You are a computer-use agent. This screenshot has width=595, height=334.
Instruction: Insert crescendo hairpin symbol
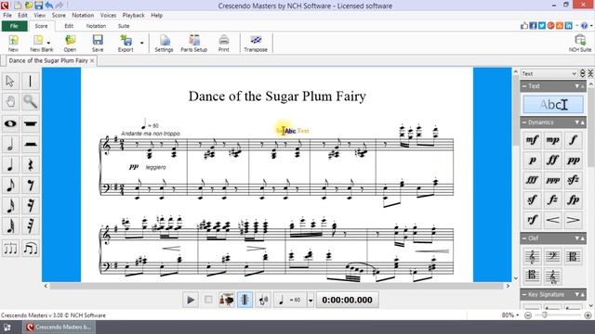tap(552, 220)
